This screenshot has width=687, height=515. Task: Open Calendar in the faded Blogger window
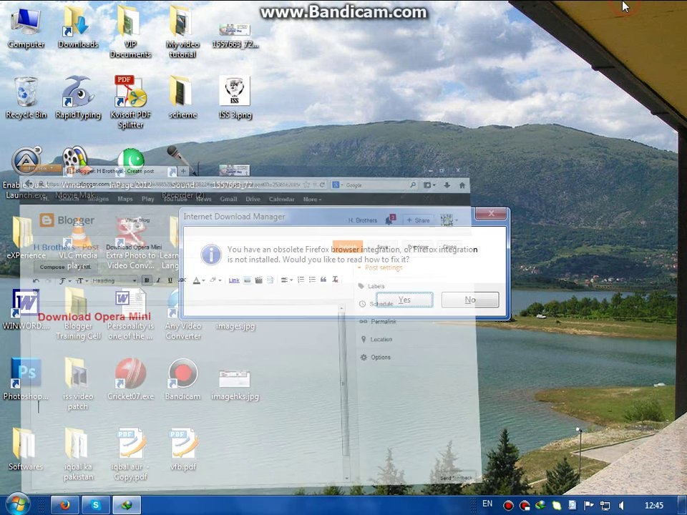(x=282, y=200)
